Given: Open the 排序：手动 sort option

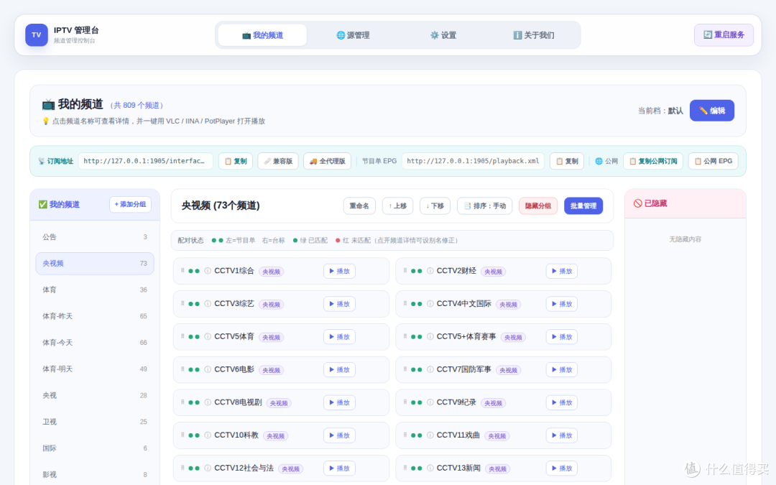Looking at the screenshot, I should tap(484, 206).
